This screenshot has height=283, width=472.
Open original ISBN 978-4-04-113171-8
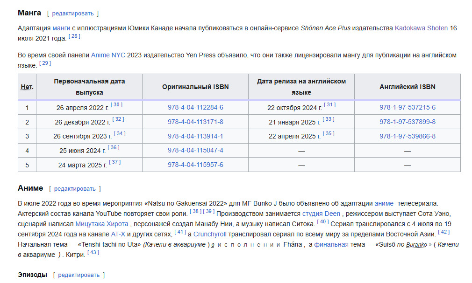coord(195,122)
